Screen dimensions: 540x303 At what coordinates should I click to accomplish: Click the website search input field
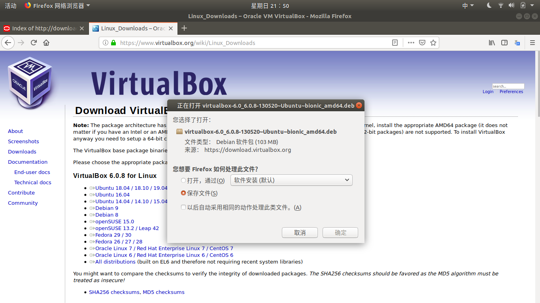click(x=508, y=86)
